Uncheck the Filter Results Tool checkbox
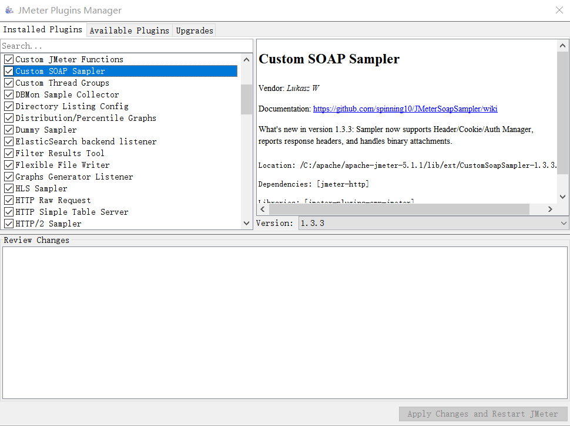570x426 pixels. [x=9, y=153]
